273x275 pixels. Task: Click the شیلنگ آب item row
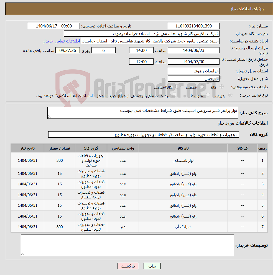coord(183,226)
